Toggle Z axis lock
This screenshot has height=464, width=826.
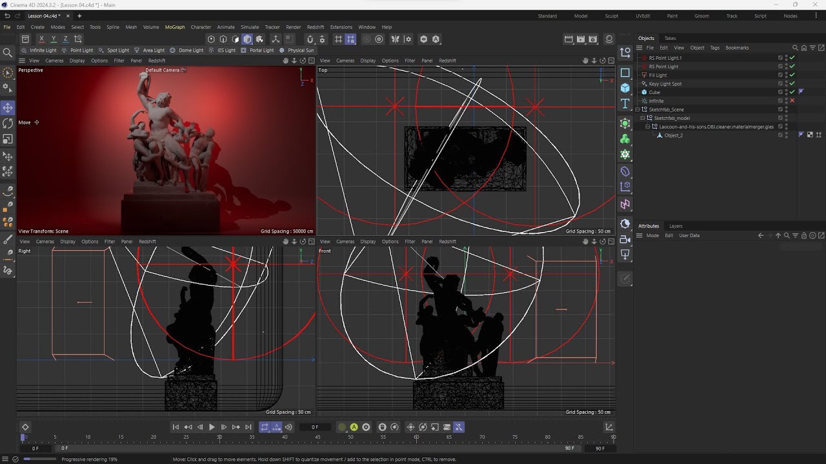pyautogui.click(x=65, y=39)
